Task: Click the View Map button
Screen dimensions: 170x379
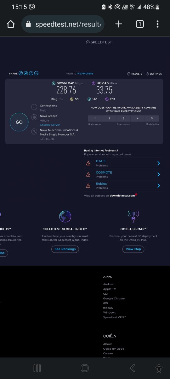Action: [x=133, y=249]
